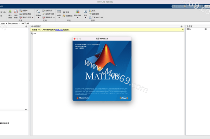This screenshot has height=139, width=210.
Task: Select 'MATLAB' in the address path
Action: (25, 23)
